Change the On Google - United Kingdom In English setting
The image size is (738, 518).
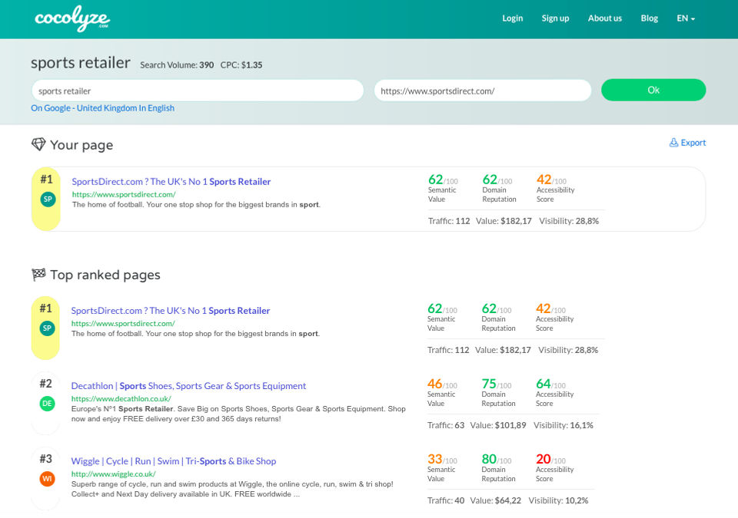pos(102,108)
